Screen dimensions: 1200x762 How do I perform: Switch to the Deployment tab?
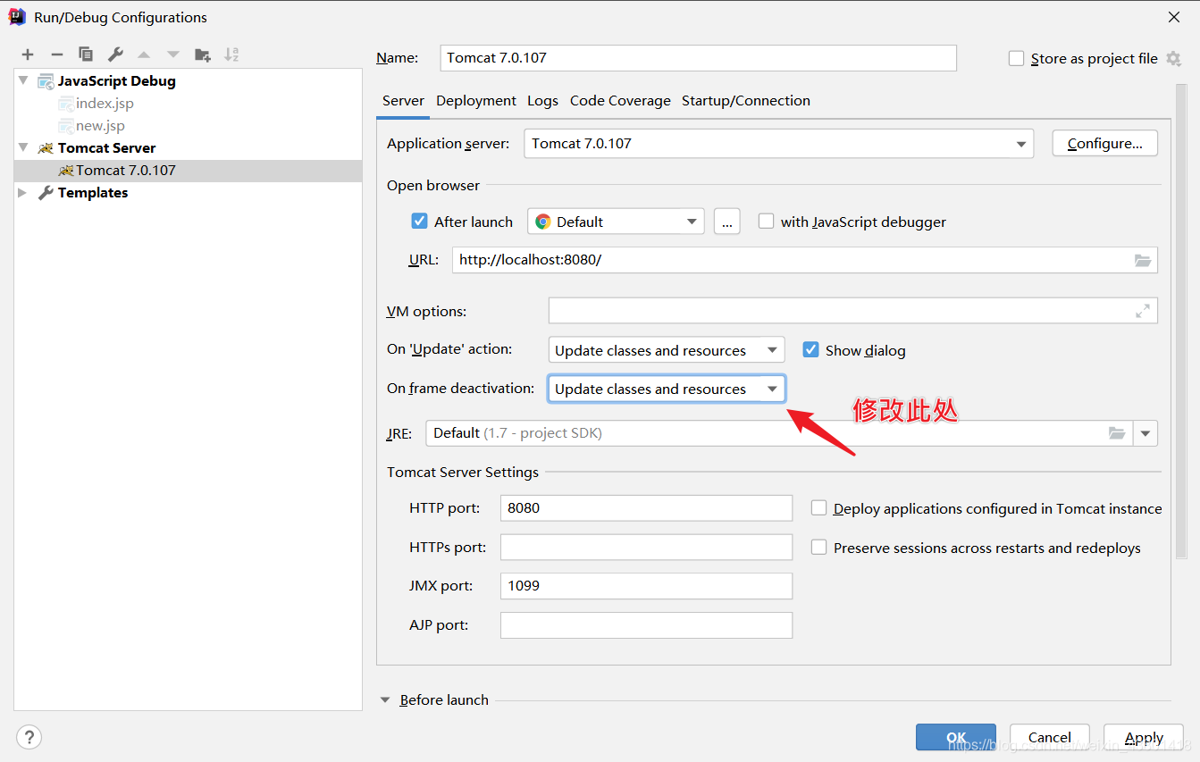pyautogui.click(x=476, y=101)
